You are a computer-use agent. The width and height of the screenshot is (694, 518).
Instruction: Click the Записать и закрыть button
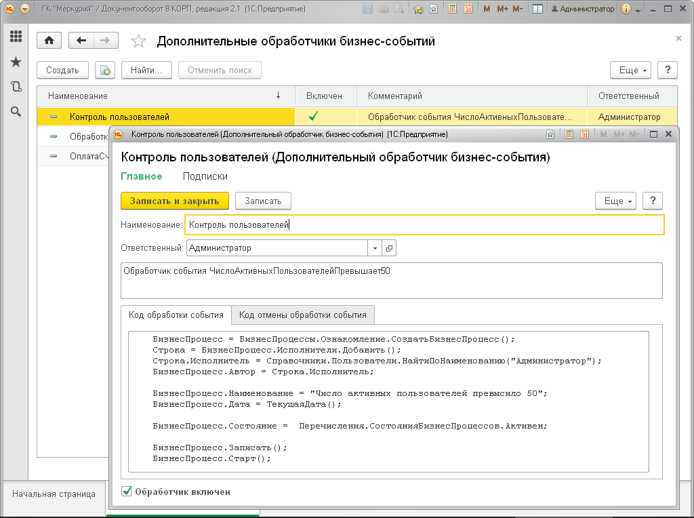174,201
